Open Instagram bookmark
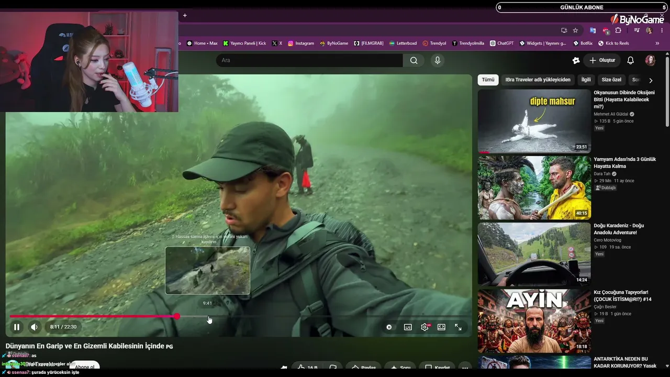Image resolution: width=670 pixels, height=377 pixels. pos(301,43)
